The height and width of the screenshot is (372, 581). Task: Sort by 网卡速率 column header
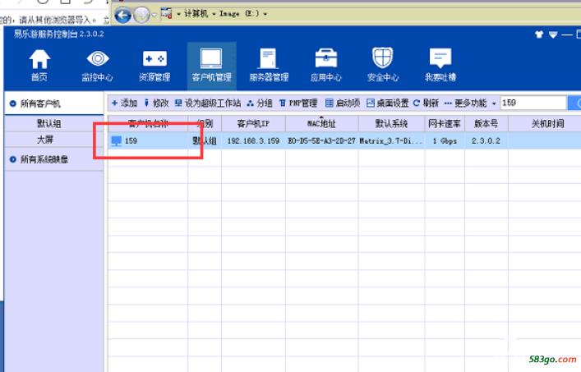coord(445,123)
